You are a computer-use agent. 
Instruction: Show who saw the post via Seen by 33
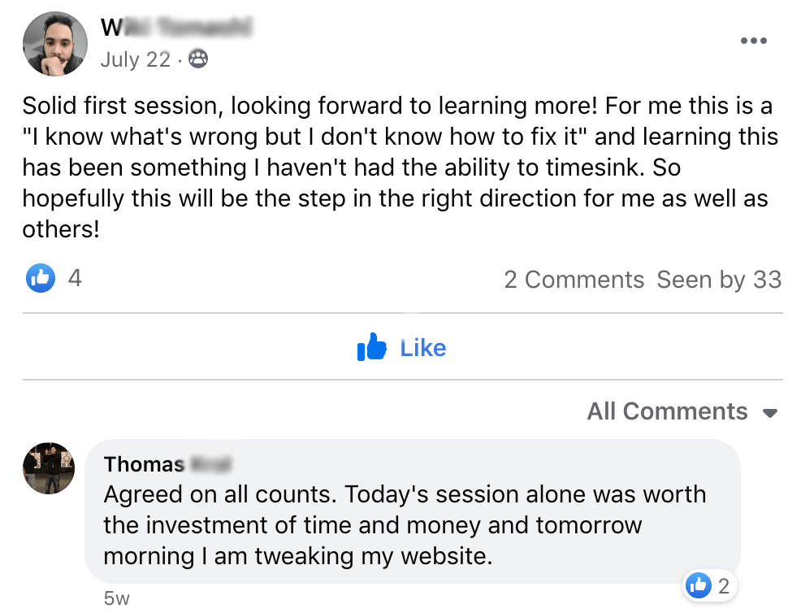point(719,280)
